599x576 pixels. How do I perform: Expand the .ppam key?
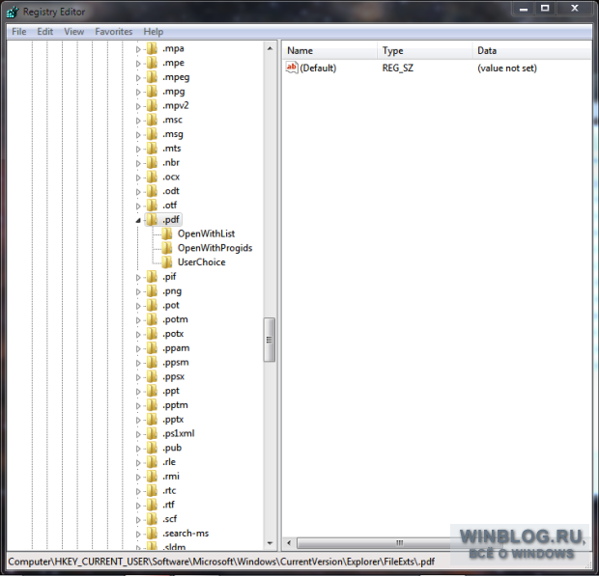click(138, 348)
